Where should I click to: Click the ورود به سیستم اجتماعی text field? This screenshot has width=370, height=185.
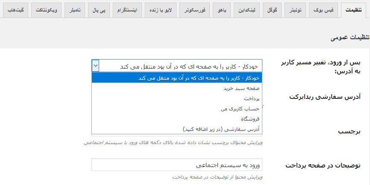(177, 165)
